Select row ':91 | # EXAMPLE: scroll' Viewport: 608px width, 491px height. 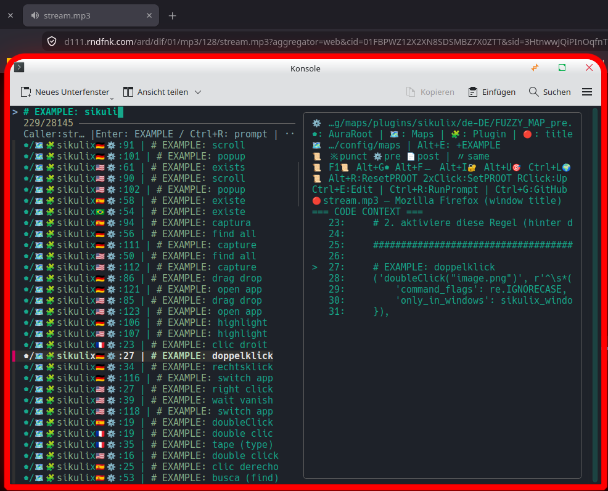tap(134, 145)
